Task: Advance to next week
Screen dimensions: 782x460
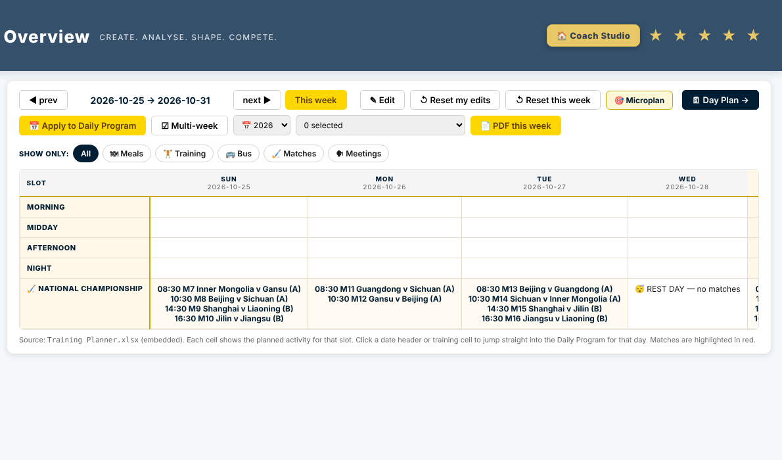Action: click(x=257, y=100)
